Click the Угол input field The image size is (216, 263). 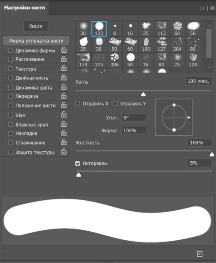click(x=134, y=118)
